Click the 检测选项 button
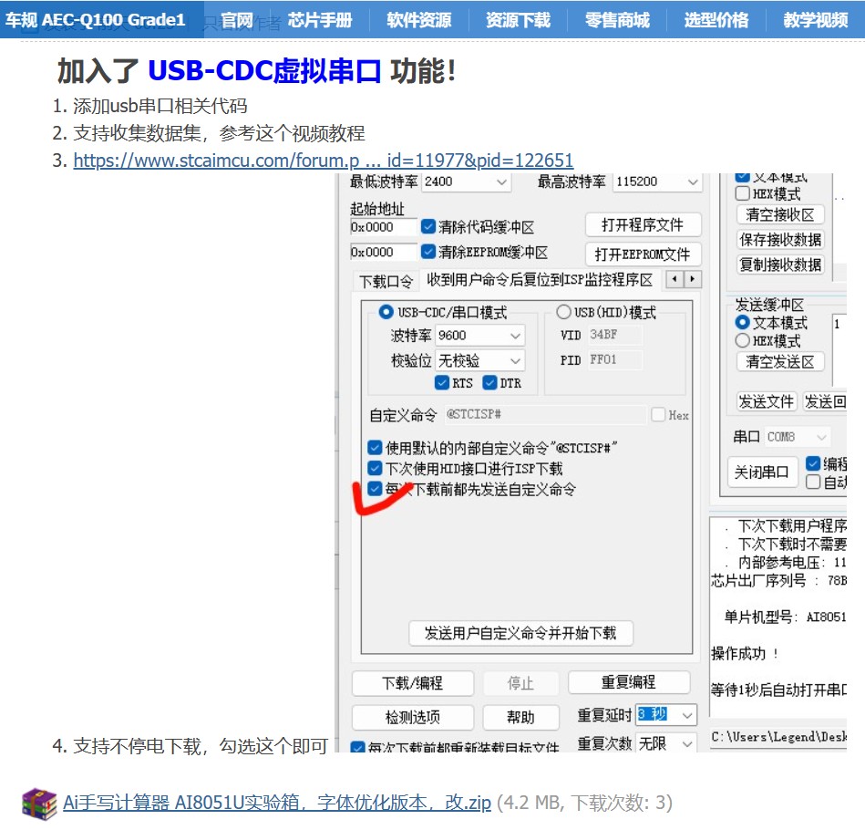Screen dimensions: 865x830 [x=413, y=718]
